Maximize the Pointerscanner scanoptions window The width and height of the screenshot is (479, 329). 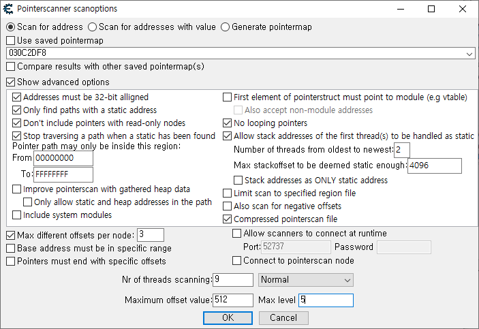pyautogui.click(x=431, y=9)
